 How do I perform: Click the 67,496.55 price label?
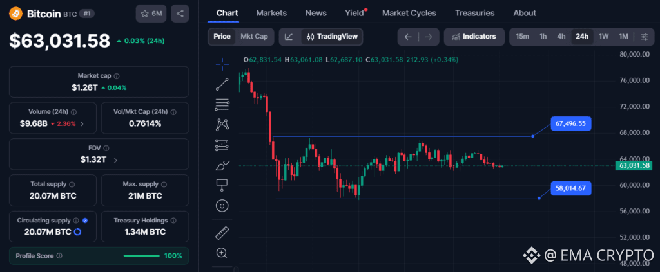[571, 124]
